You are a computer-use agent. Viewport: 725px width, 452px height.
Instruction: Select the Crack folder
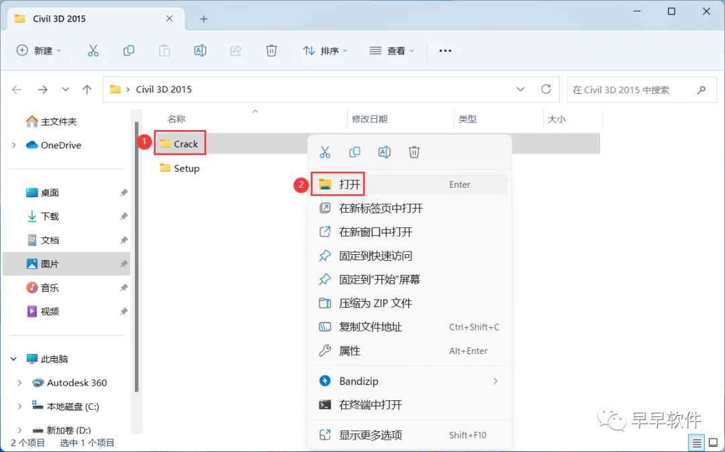(x=179, y=144)
